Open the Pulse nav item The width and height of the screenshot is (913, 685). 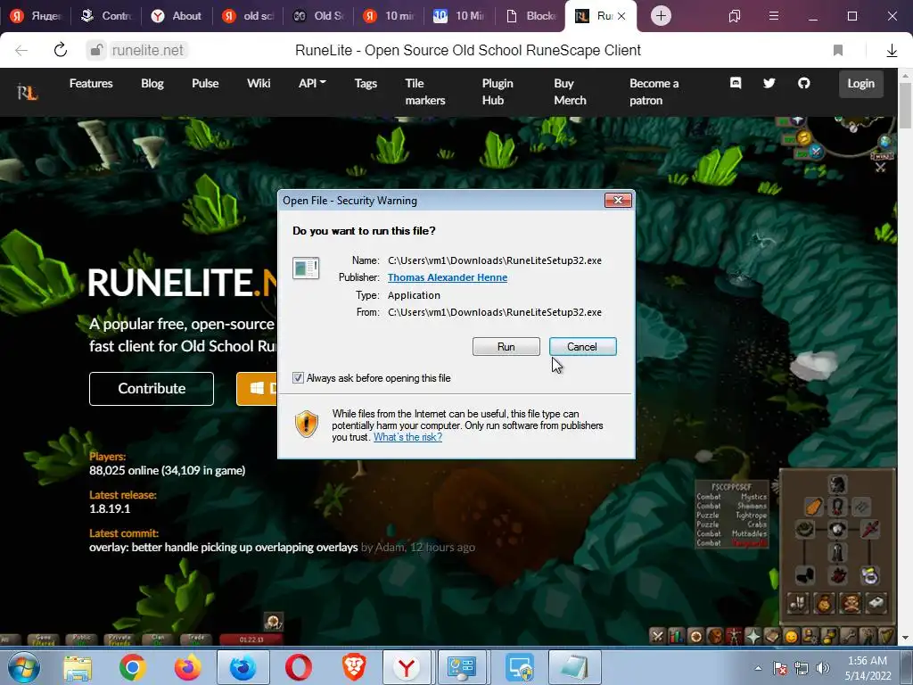205,83
